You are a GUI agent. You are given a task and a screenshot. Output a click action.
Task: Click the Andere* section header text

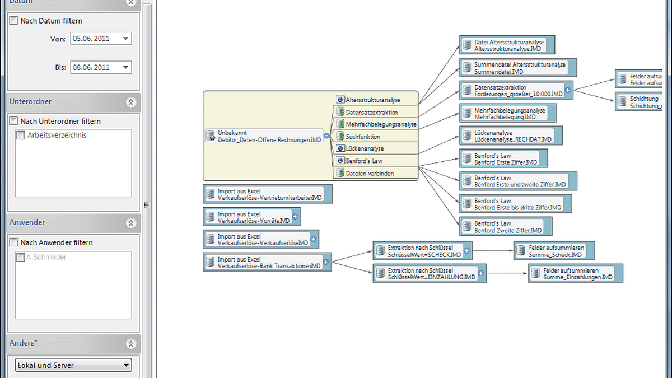(x=24, y=343)
